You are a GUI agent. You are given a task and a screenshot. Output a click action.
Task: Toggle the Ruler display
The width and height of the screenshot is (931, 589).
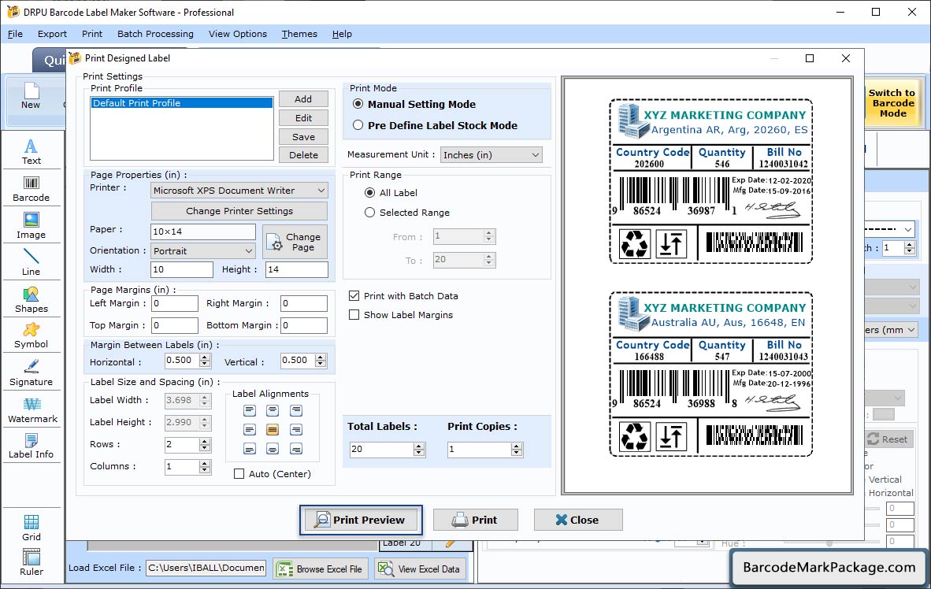(x=31, y=563)
